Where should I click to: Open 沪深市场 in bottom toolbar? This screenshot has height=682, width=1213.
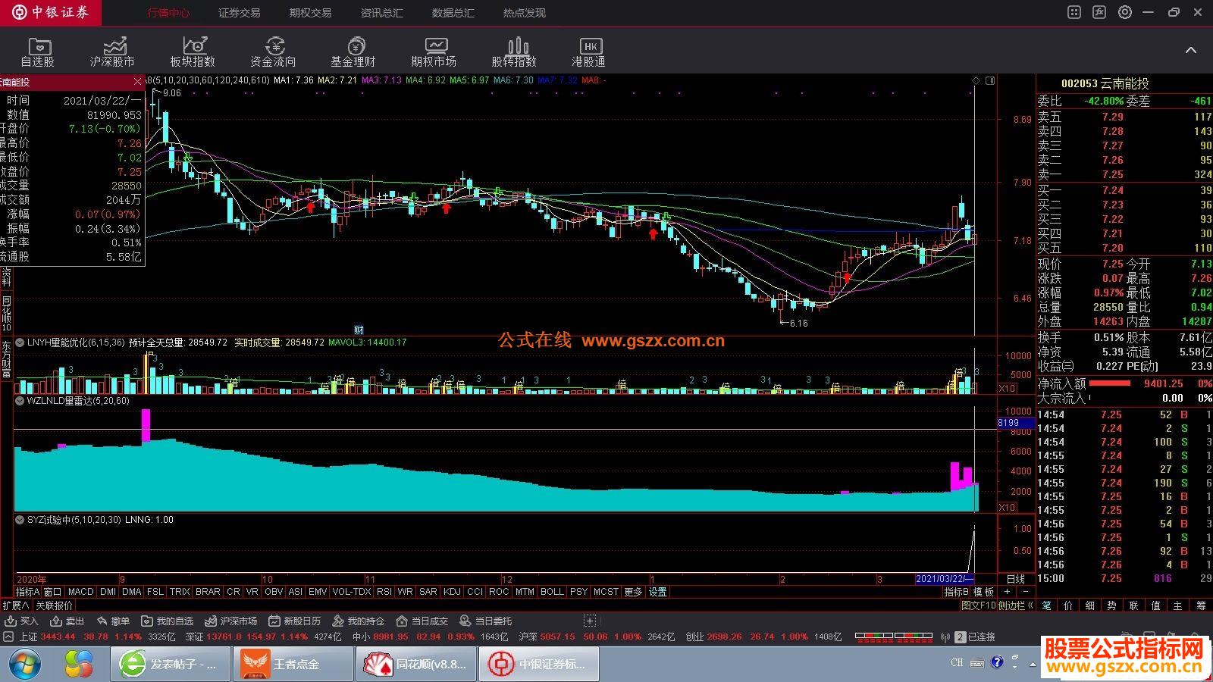pos(231,621)
